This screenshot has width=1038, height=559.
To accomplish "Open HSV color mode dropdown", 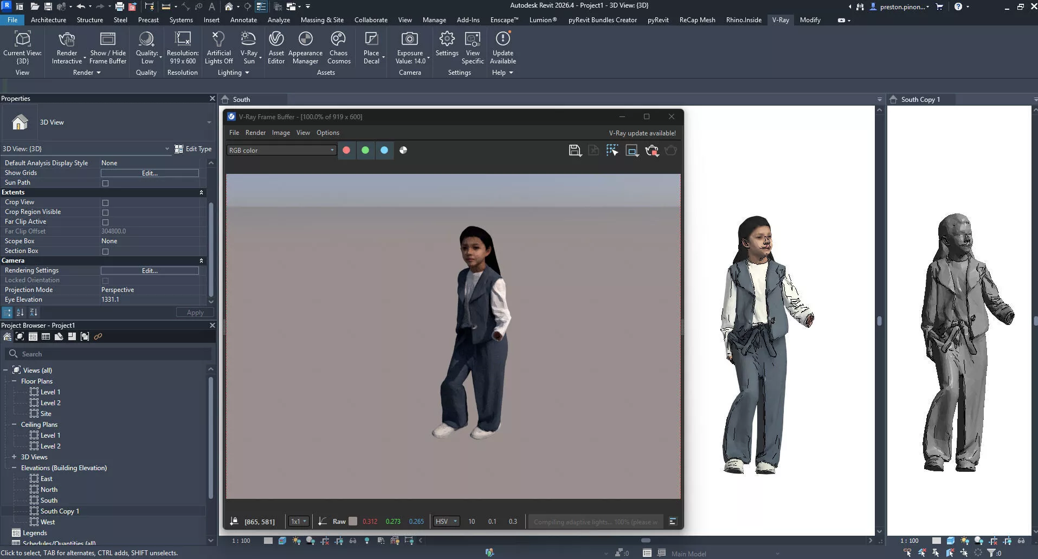I will tap(446, 522).
